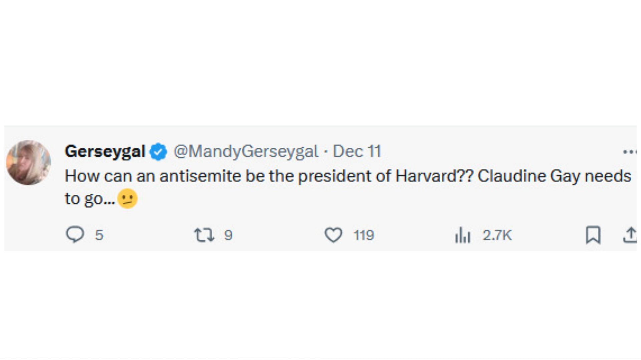Like the tweet with the heart icon
The width and height of the screenshot is (641, 360).
[x=334, y=235]
